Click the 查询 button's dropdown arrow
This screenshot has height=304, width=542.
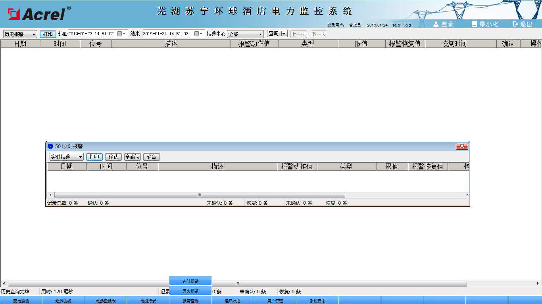(x=284, y=34)
